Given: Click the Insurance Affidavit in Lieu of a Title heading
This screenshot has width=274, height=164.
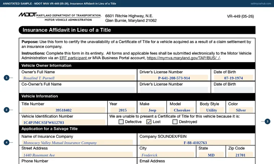Looking at the screenshot, I should 67,30.
